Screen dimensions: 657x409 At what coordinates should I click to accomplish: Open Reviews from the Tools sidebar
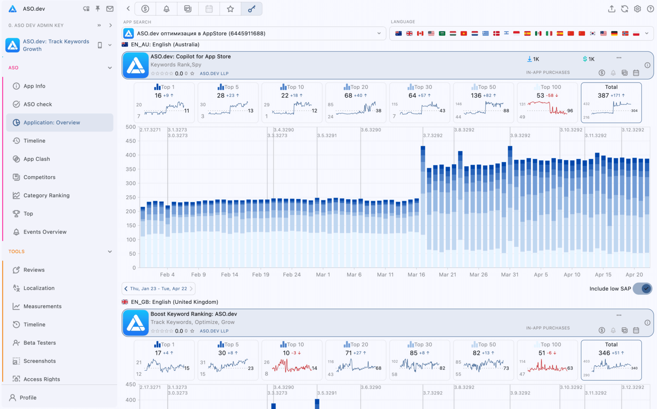pos(34,270)
